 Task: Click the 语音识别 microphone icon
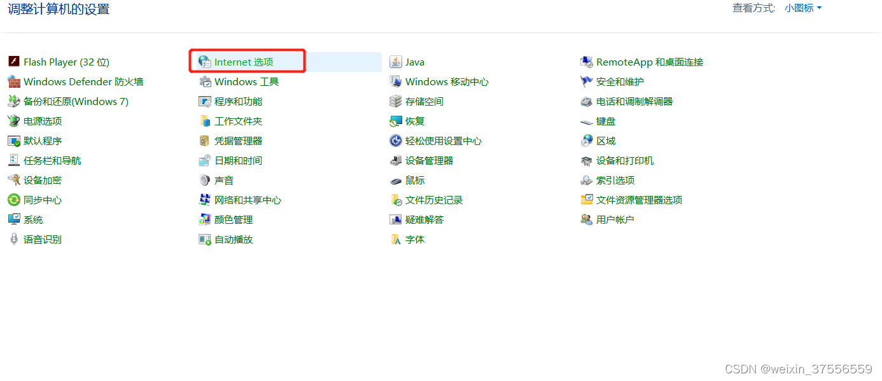13,239
